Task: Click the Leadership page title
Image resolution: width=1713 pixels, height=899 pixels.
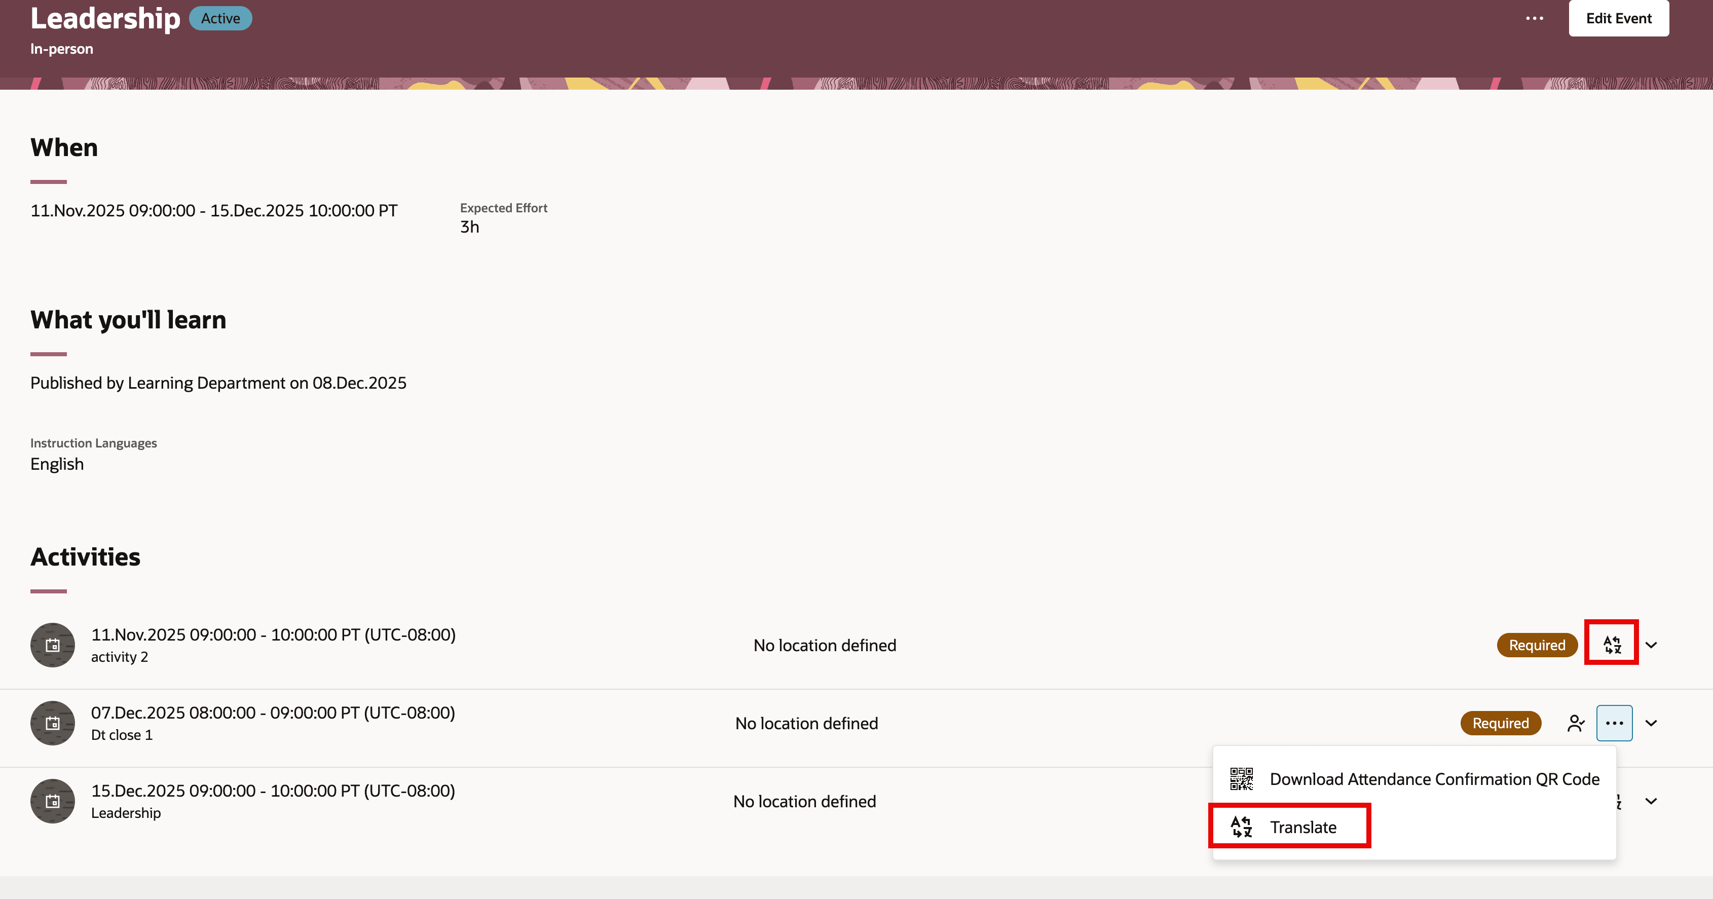Action: (104, 18)
